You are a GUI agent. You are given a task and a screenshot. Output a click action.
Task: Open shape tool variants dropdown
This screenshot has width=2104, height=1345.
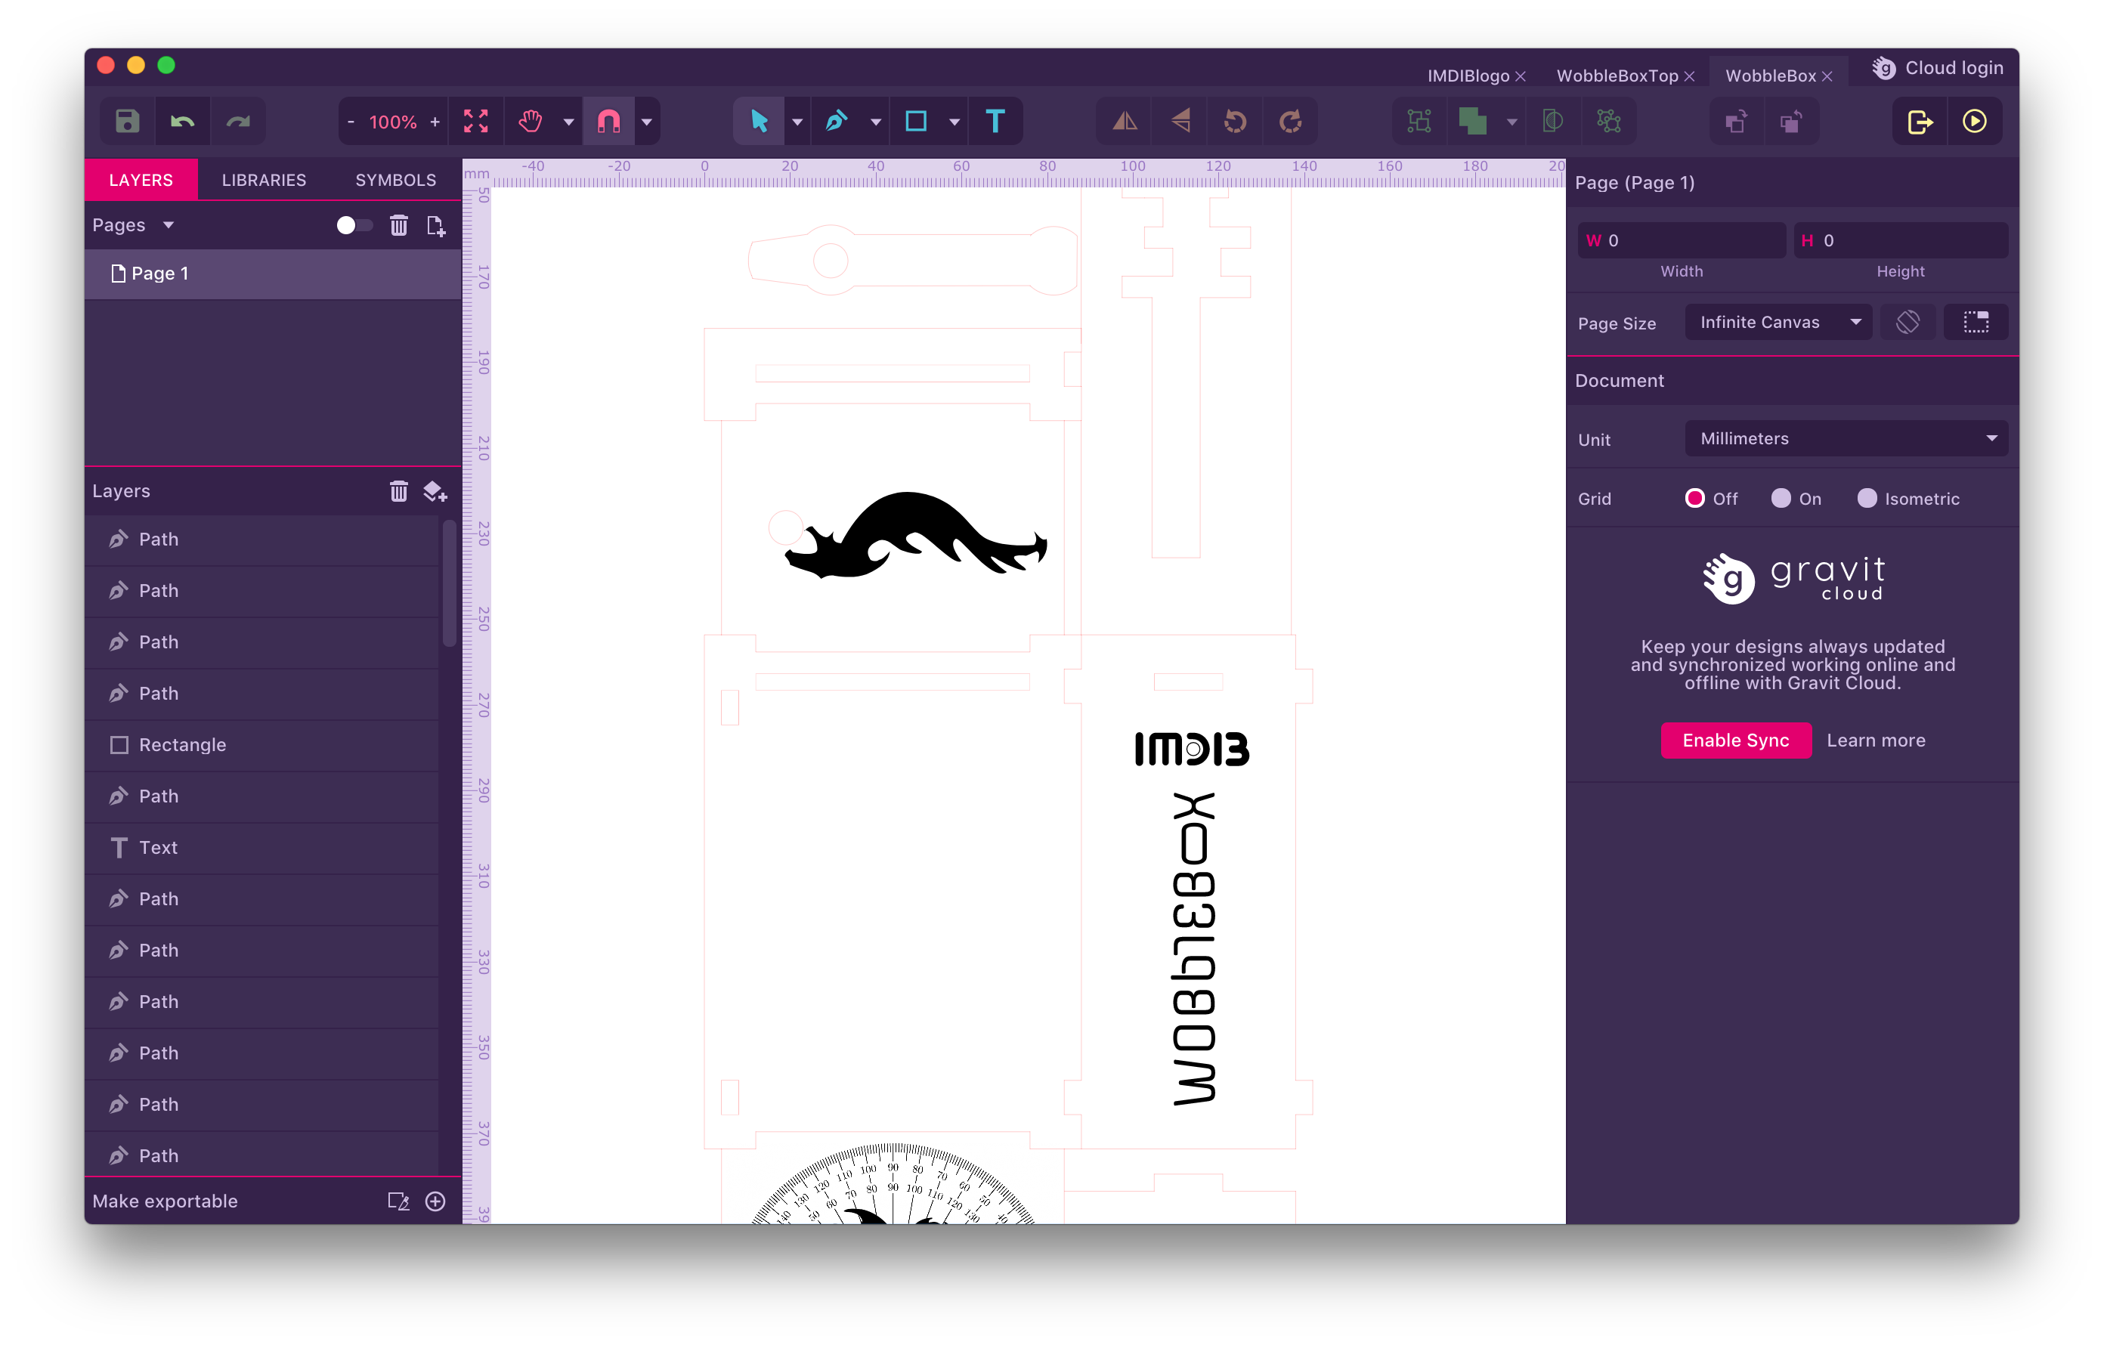pyautogui.click(x=955, y=122)
